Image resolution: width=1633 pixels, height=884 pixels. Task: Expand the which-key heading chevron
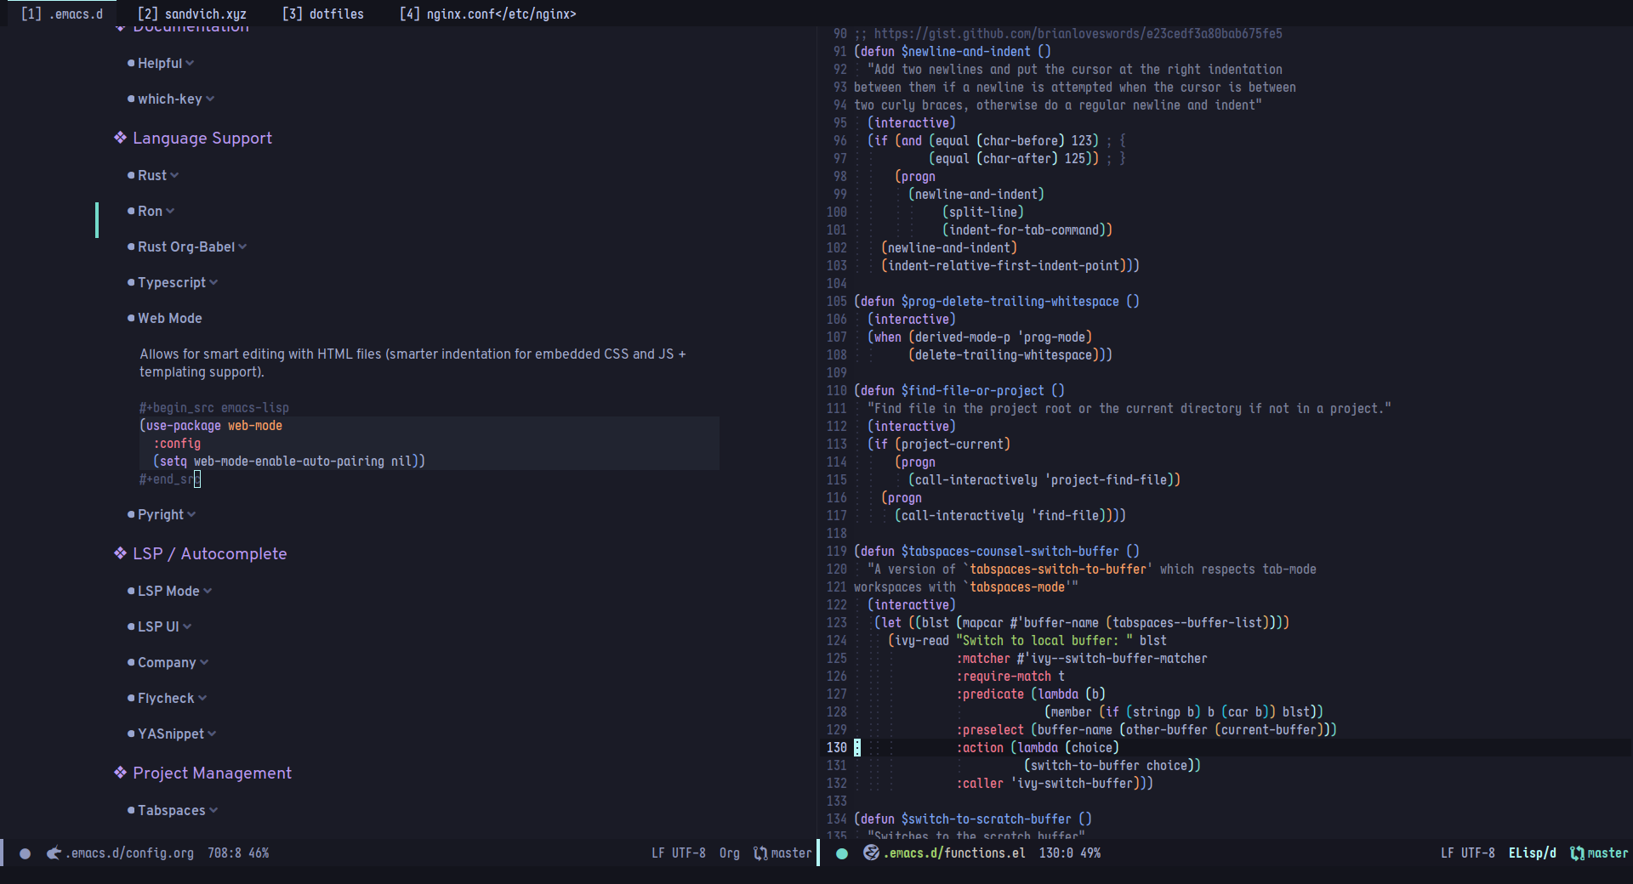coord(210,99)
